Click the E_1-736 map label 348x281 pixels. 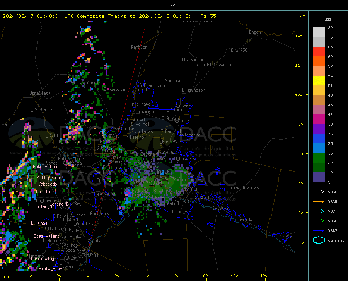pos(239,50)
